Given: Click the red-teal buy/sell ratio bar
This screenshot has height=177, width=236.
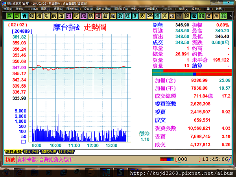Looking at the screenshot, I should pyautogui.click(x=192, y=72).
